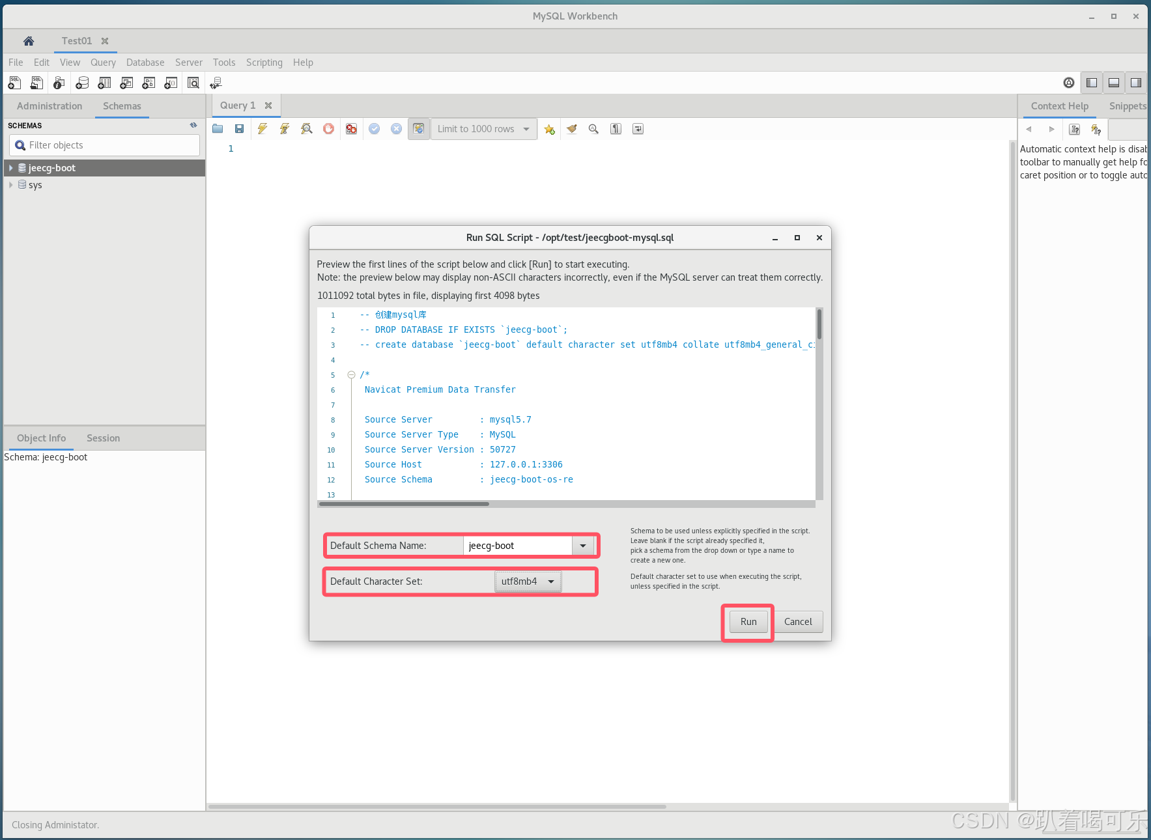Screen dimensions: 1151x840
Task: Switch to the Session tab
Action: pos(104,438)
